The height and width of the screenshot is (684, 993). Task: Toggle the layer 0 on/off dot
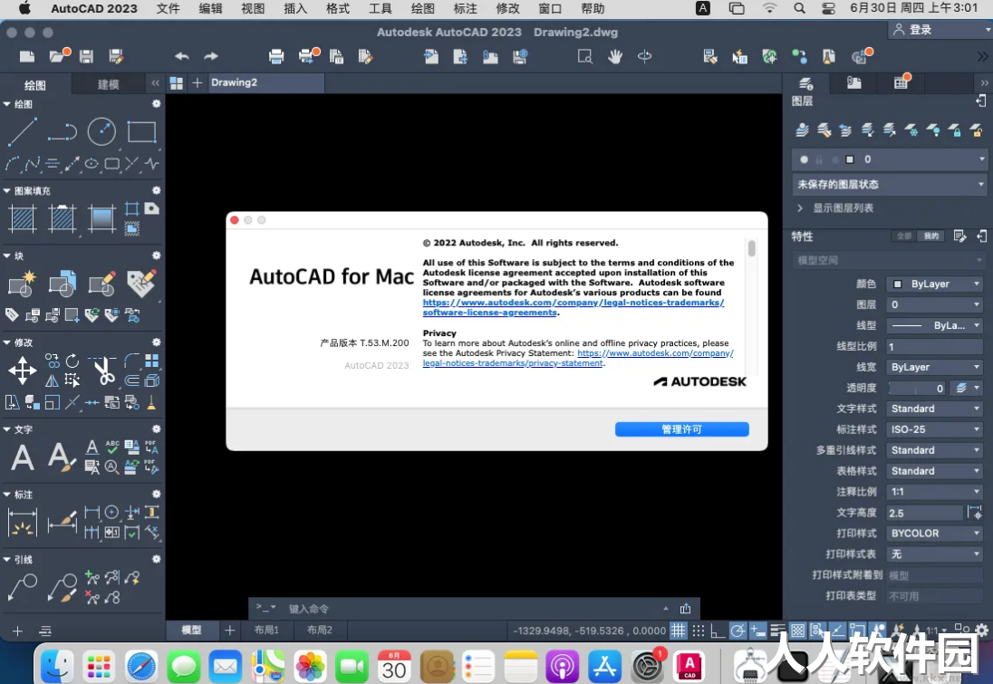[805, 159]
